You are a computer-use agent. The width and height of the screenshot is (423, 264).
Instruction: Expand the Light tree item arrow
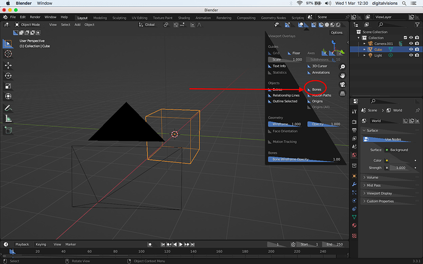pos(365,56)
